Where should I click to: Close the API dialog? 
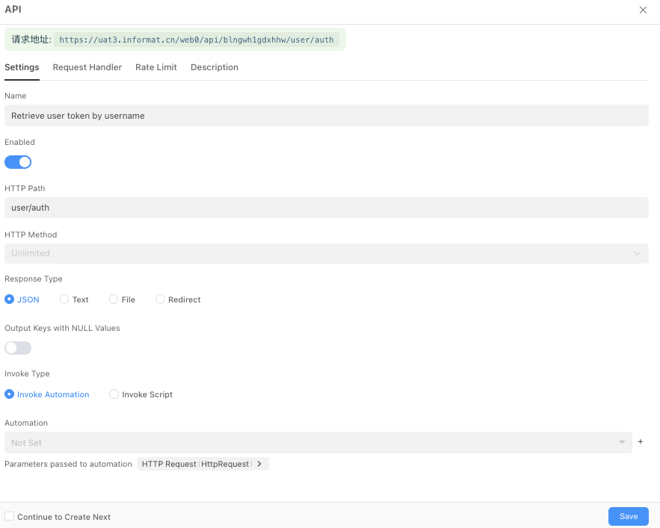point(643,10)
